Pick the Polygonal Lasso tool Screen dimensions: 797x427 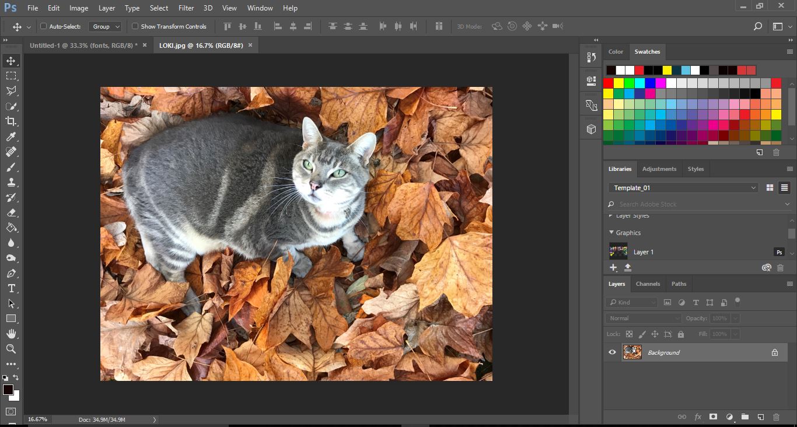pos(11,91)
